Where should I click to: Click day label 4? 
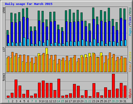[x=20, y=101]
